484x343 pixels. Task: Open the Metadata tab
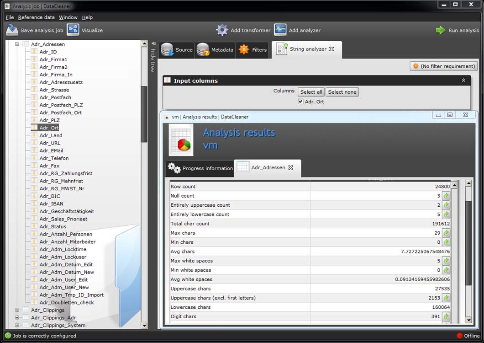(x=215, y=49)
